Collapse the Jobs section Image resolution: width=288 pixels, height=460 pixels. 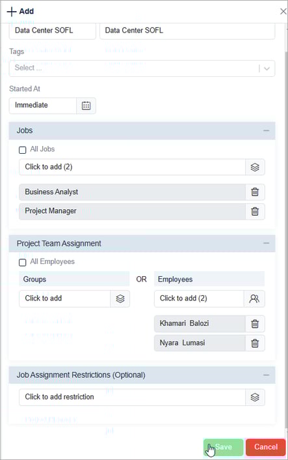(266, 130)
